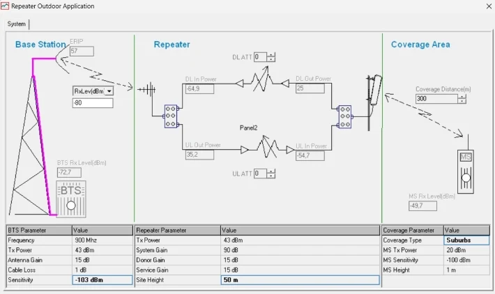Edit the Site Height value 50 m
This screenshot has height=294, width=495.
pos(300,280)
